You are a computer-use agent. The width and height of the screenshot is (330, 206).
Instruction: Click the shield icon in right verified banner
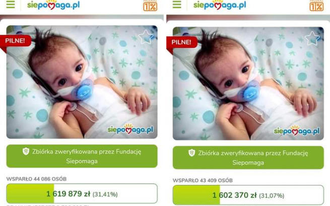pos(192,153)
